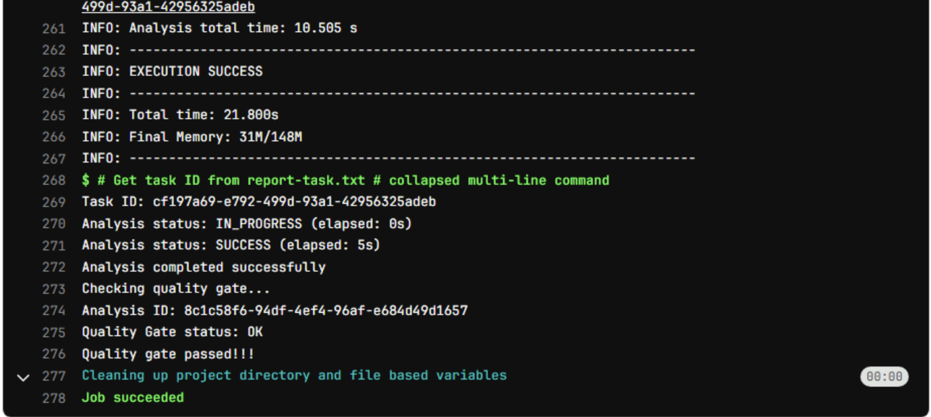
Task: Select line number 269 beside Task ID
Action: (54, 202)
